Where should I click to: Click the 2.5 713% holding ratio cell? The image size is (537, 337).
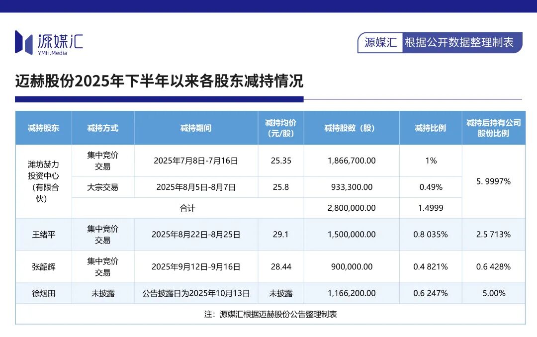[494, 235]
